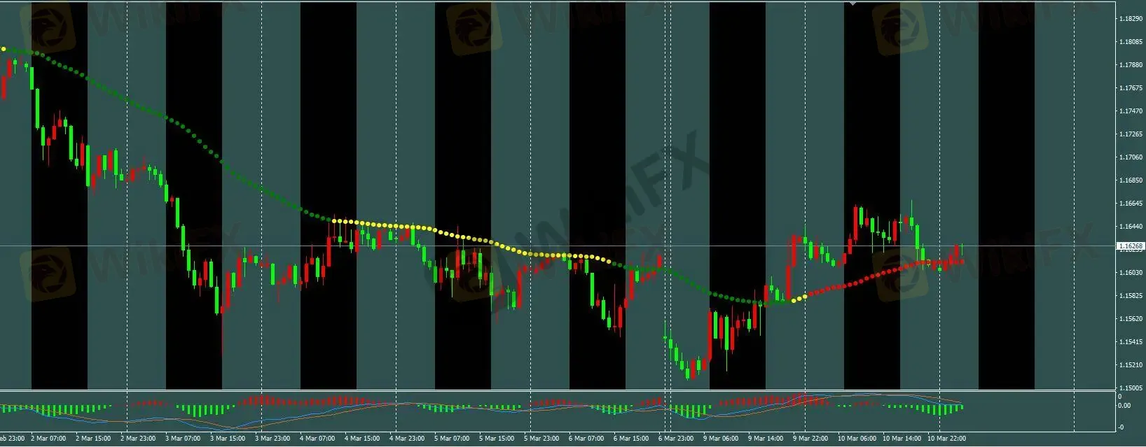Click the 1.17060 price axis value
Image resolution: width=1146 pixels, height=447 pixels.
pyautogui.click(x=1131, y=157)
